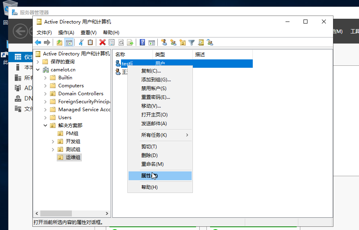Image resolution: width=359 pixels, height=230 pixels.
Task: Click add-to-group icon at toolbar end
Action: (210, 42)
